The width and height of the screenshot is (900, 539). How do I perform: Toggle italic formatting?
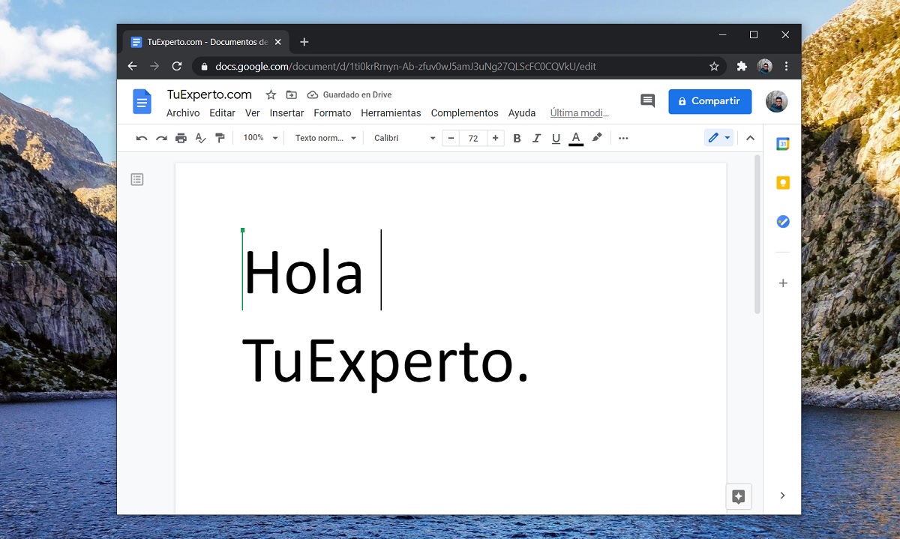pos(536,138)
